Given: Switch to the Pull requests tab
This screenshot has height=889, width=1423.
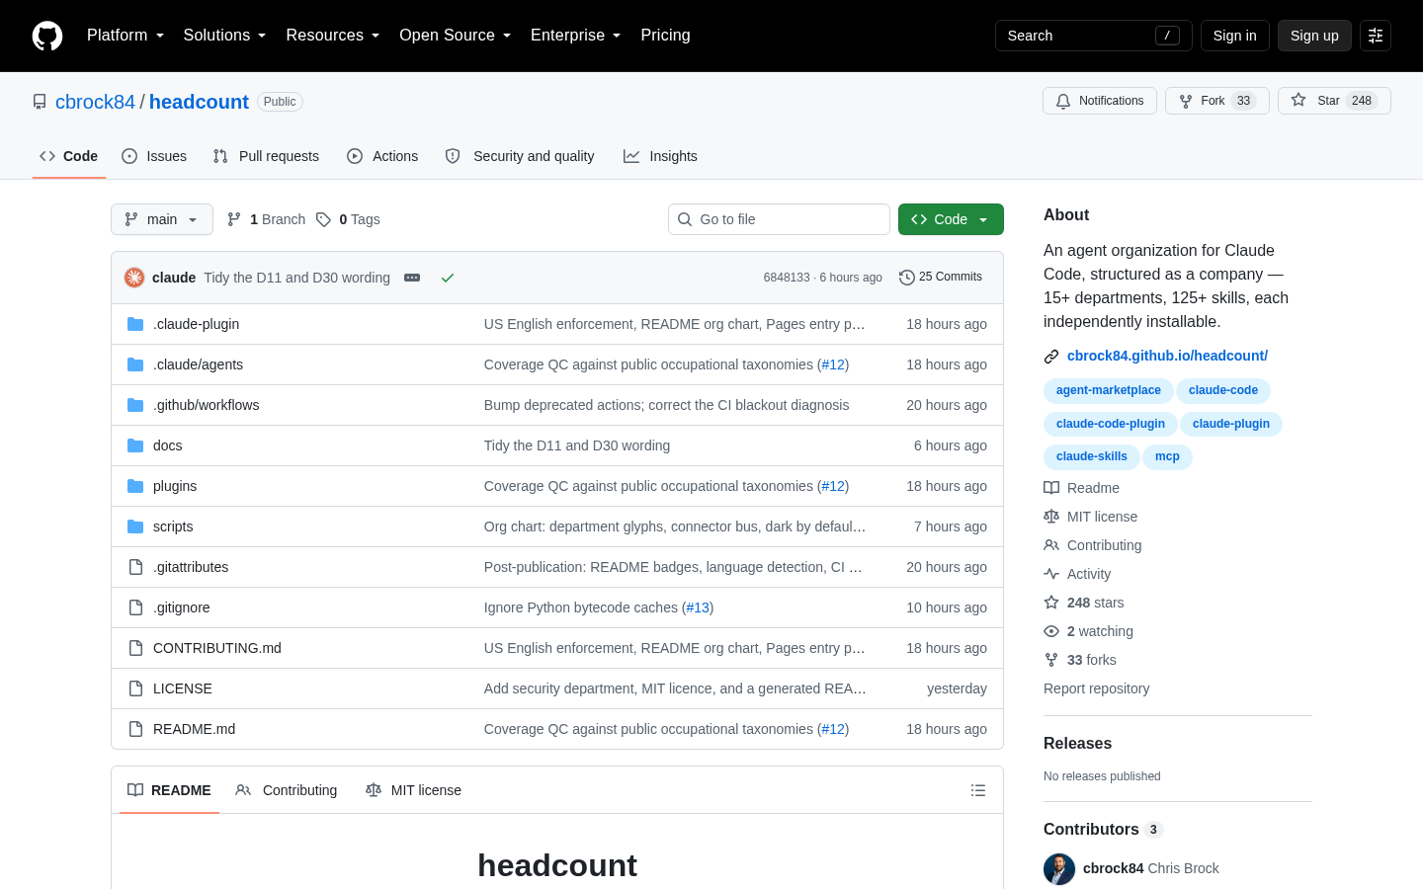Looking at the screenshot, I should pyautogui.click(x=266, y=156).
